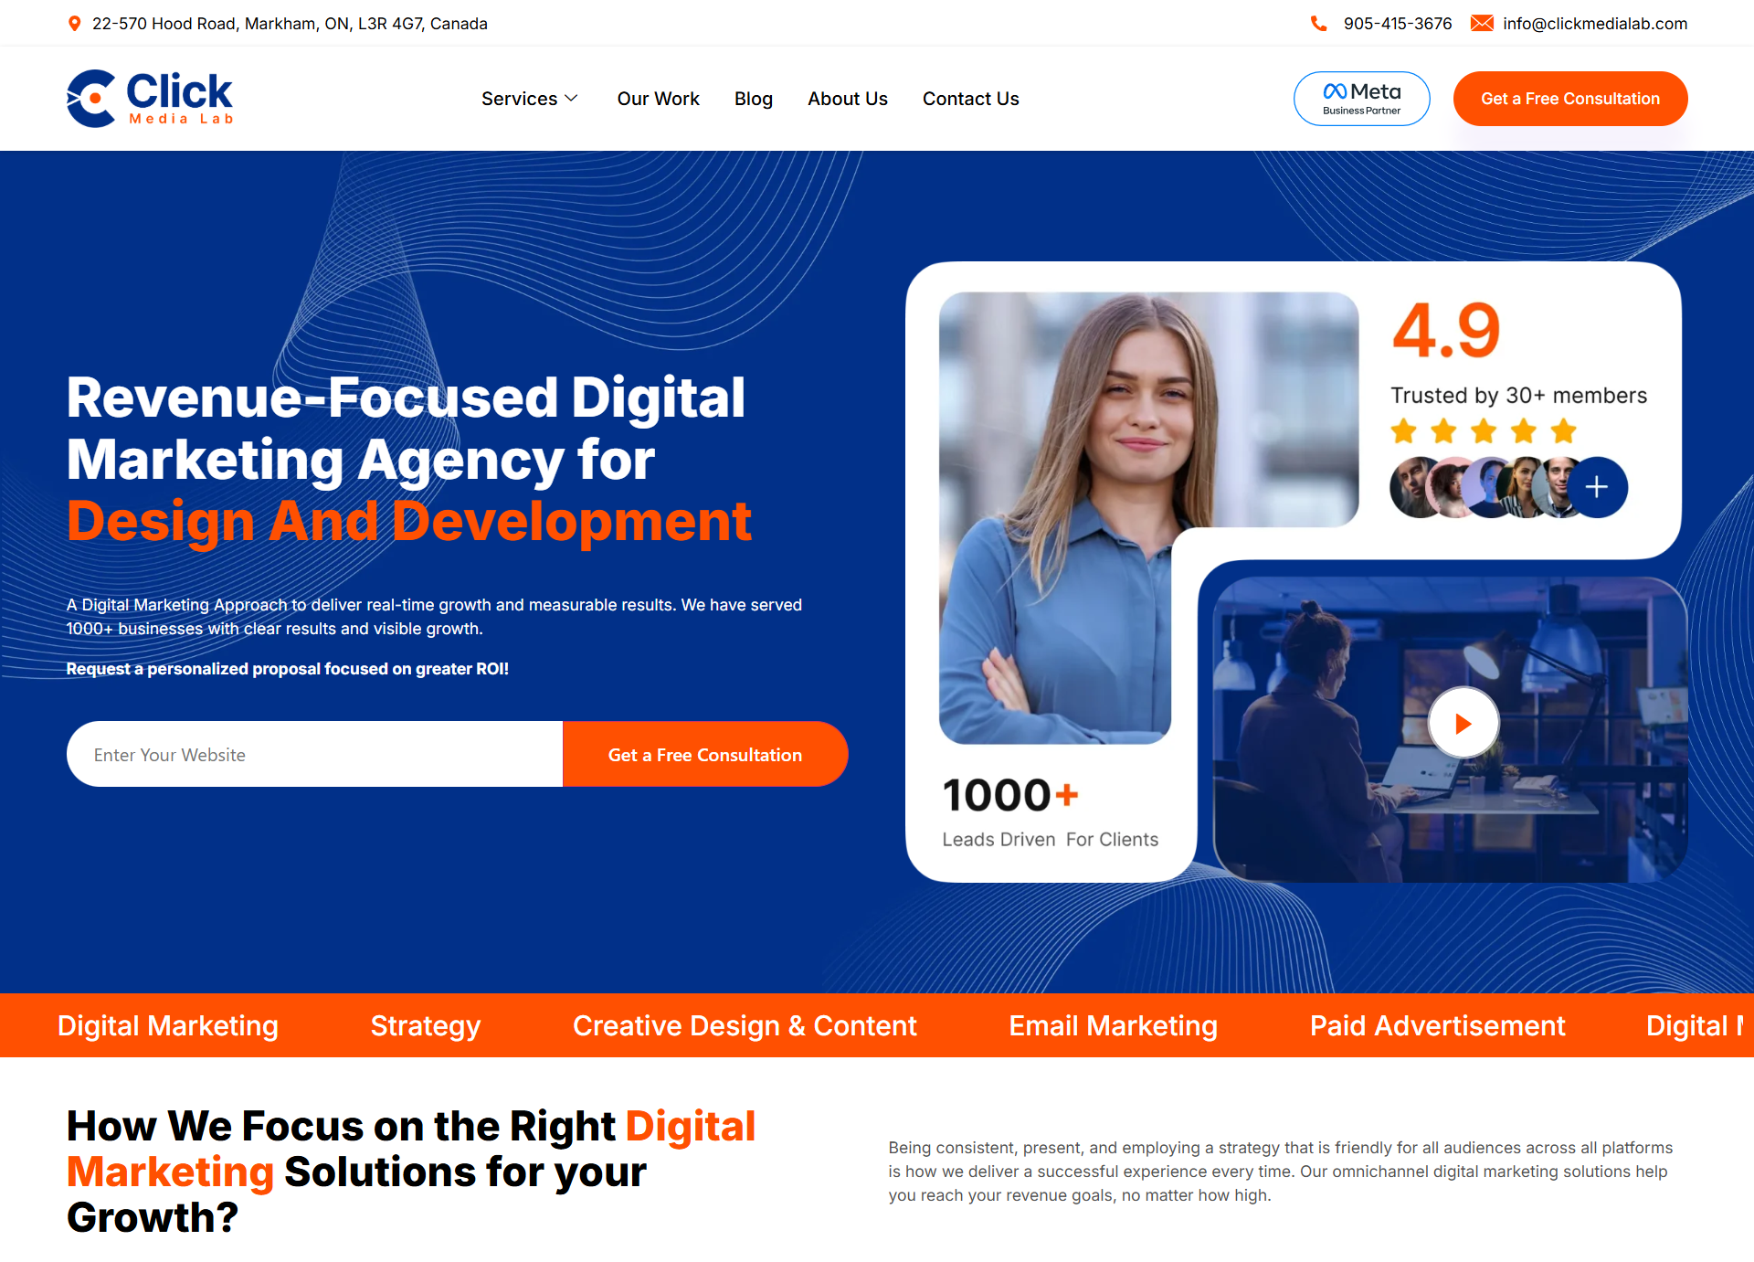The image size is (1754, 1262).
Task: Click the five-star rating row
Action: point(1484,430)
